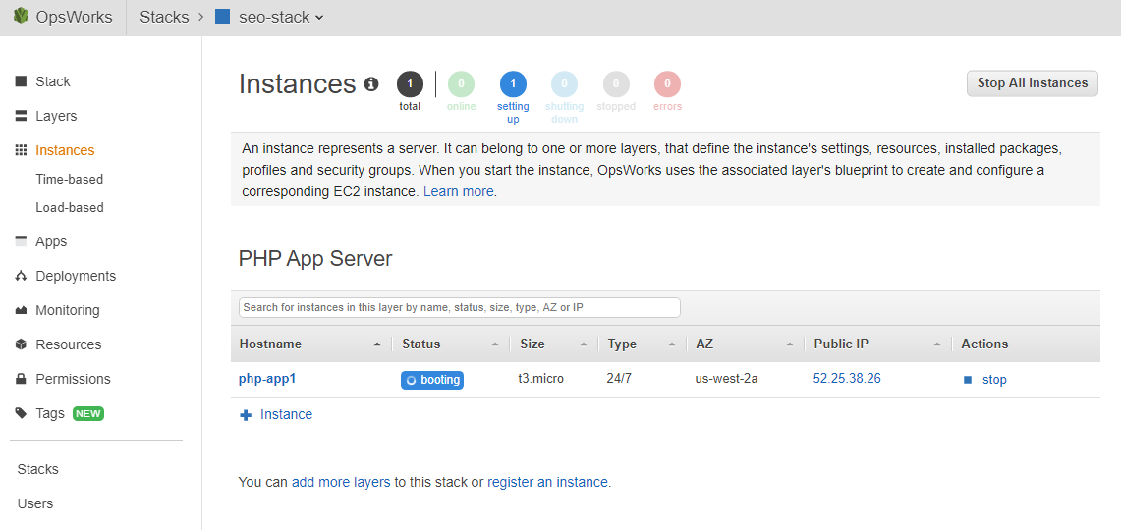The height and width of the screenshot is (530, 1121).
Task: Click the t3.micro size cell
Action: pos(541,379)
